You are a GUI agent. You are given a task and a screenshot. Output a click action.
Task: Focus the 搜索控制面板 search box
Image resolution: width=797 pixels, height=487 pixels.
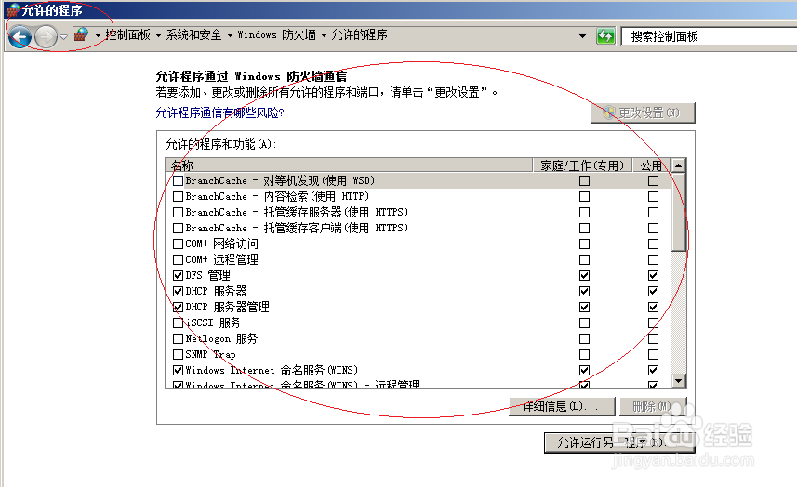(x=709, y=36)
